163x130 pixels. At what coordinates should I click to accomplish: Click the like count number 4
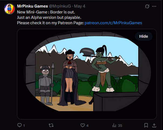[87, 126]
